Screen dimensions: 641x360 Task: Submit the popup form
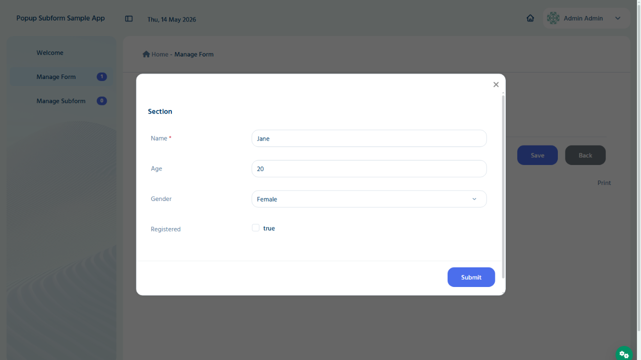[x=471, y=277]
